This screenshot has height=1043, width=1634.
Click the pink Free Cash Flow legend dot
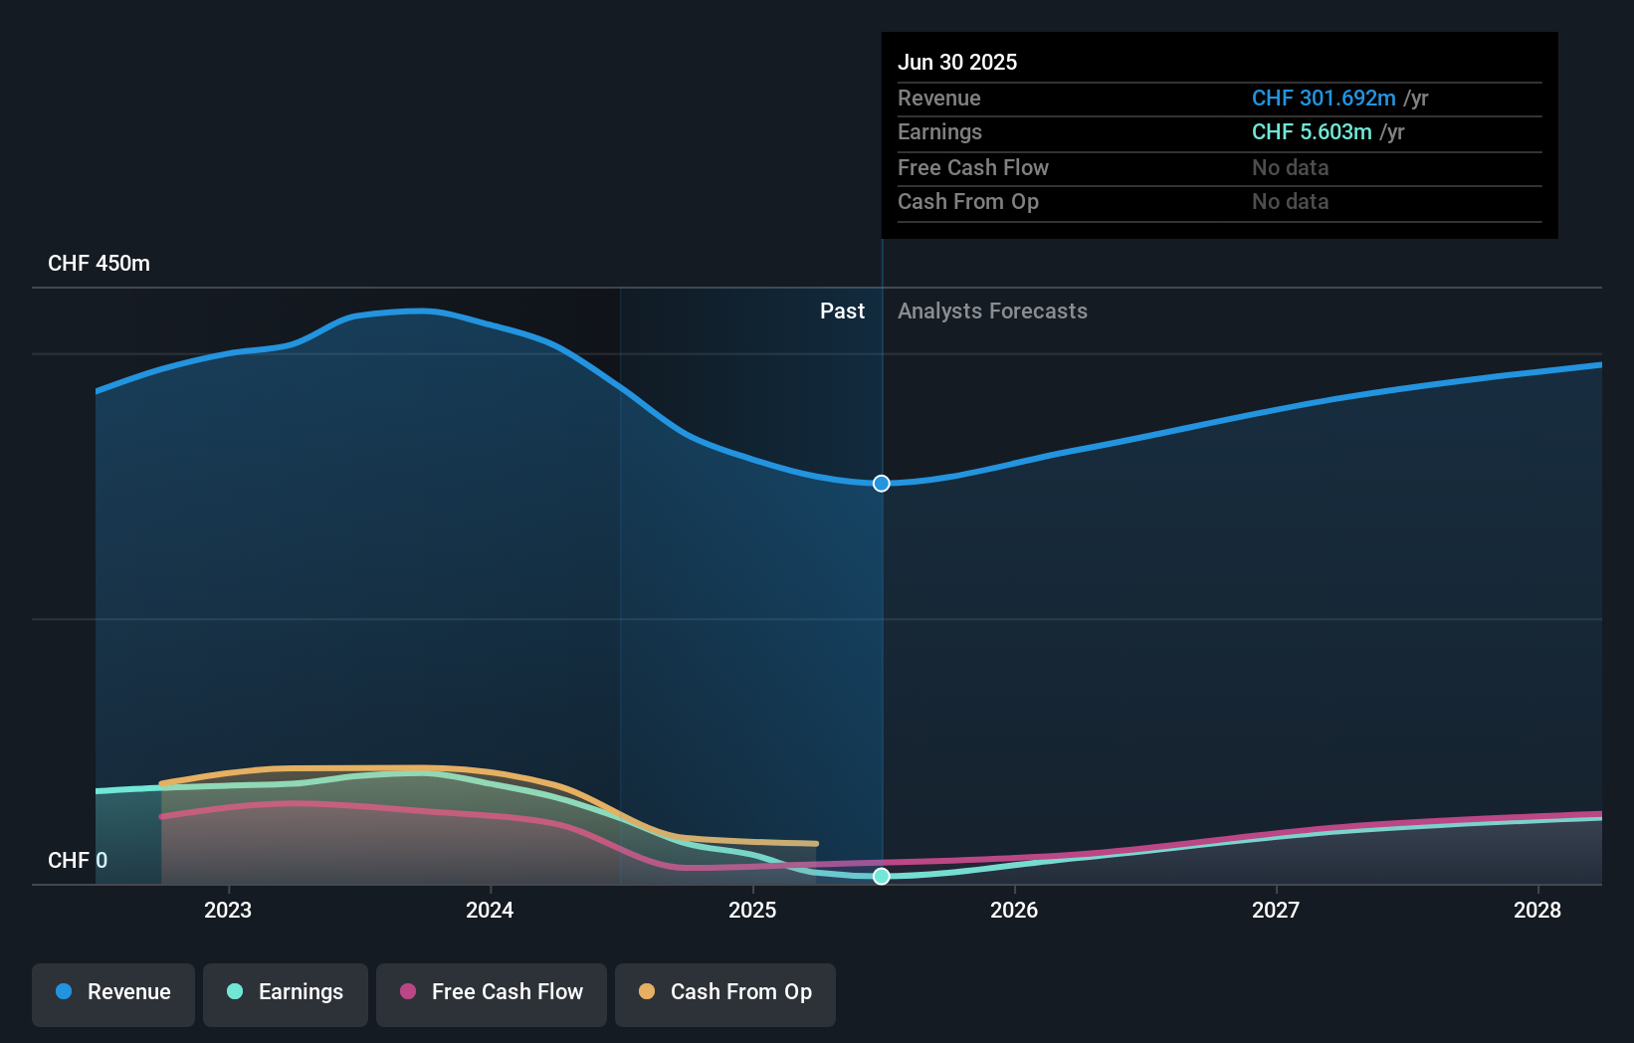[408, 991]
